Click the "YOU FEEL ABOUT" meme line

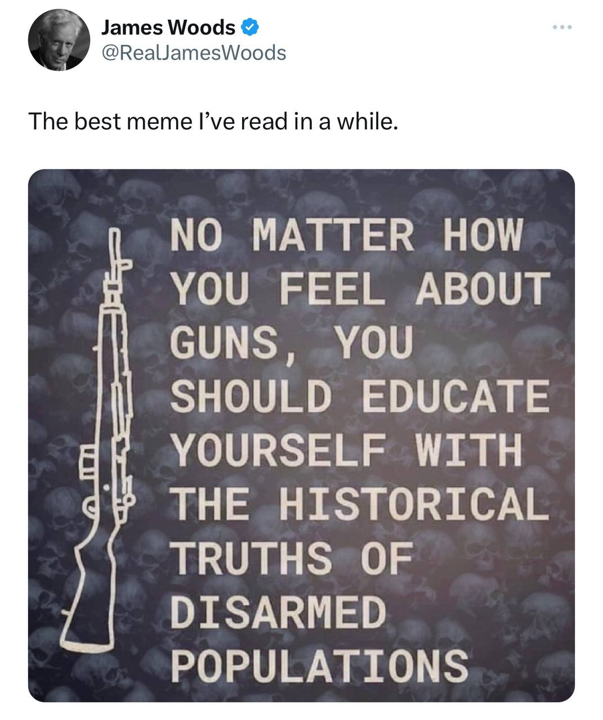tap(360, 289)
